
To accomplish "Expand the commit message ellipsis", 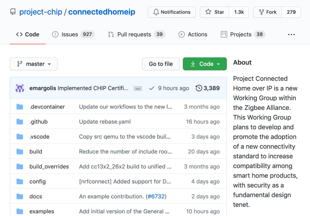I will tap(138, 88).
